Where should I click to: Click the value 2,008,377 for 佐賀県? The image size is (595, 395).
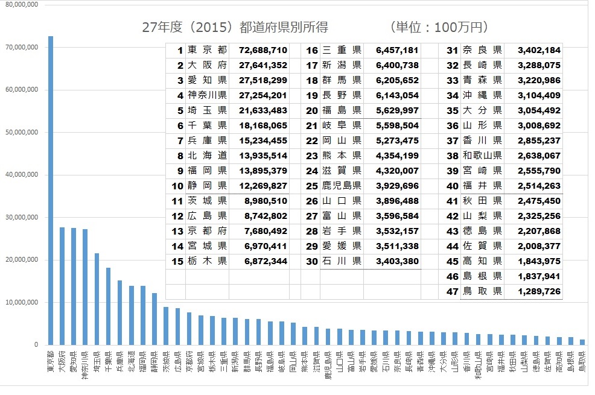539,247
